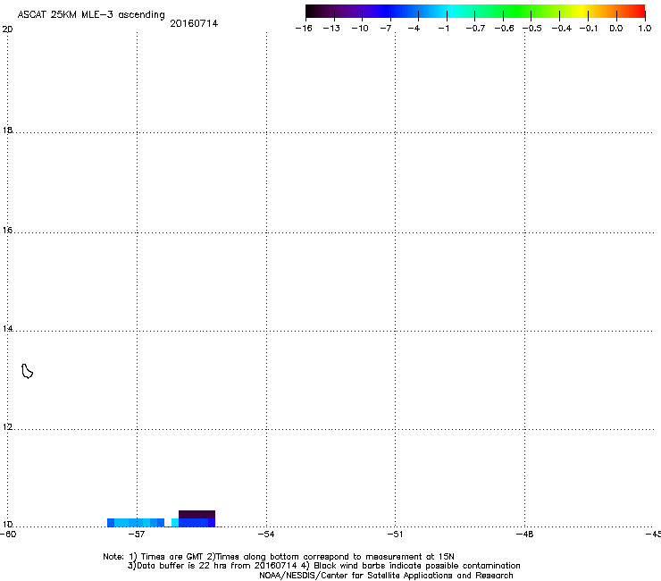661x581 pixels.
Task: Click latitude label 10 on left axis
Action: point(7,525)
